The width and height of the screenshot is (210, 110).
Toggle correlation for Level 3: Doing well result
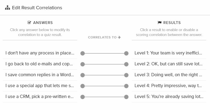[169, 75]
